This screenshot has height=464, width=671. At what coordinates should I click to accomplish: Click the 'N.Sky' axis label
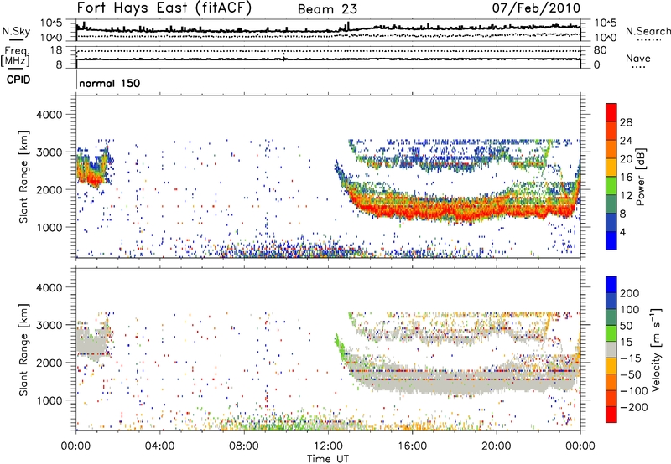coord(16,31)
